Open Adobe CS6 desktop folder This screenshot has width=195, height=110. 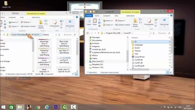[x=6, y=5]
